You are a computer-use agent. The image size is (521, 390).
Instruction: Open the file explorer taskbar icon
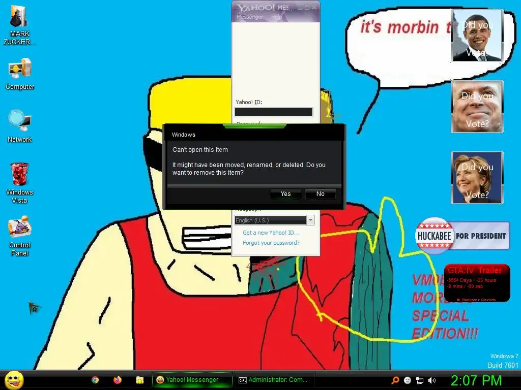[x=140, y=380]
